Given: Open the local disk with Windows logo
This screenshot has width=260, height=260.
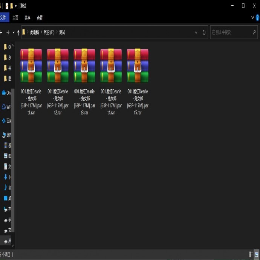Looking at the screenshot, I should [7, 209].
